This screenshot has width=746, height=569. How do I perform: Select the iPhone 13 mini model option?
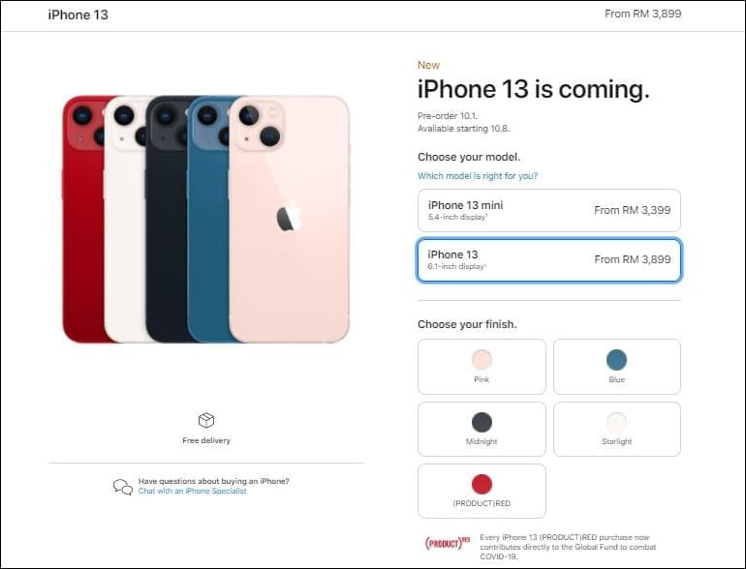(x=549, y=210)
